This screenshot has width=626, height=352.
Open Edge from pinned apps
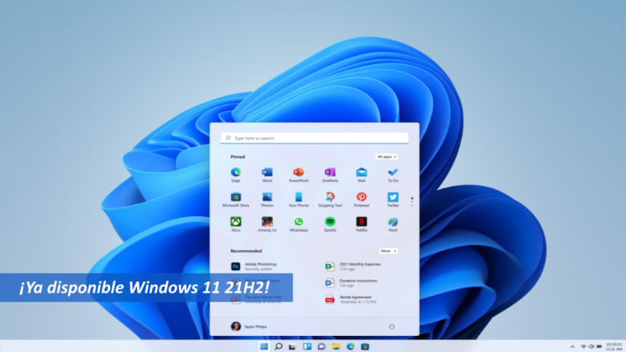236,173
